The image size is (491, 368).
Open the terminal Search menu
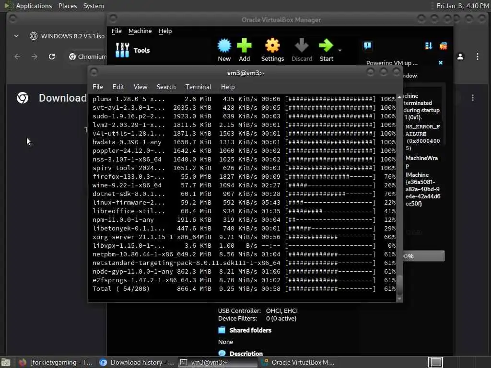coord(166,87)
